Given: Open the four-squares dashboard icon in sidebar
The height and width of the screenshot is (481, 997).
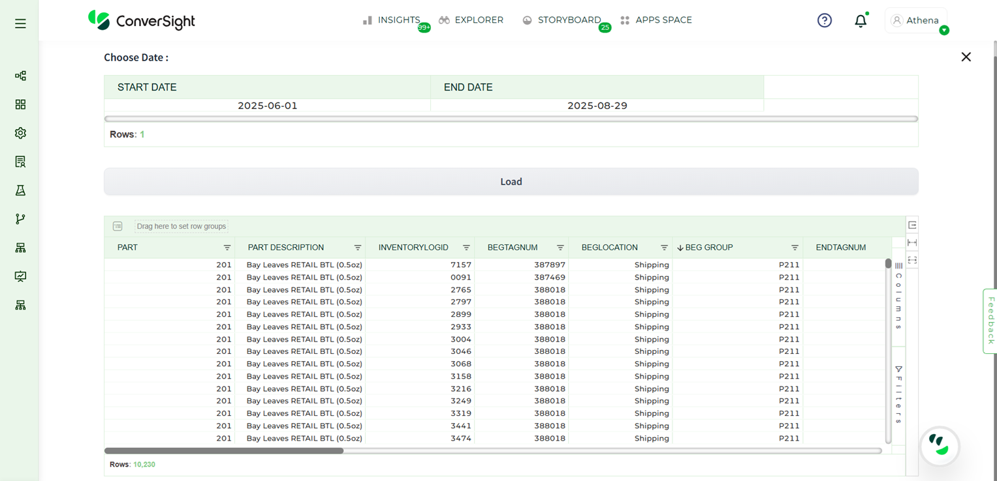Looking at the screenshot, I should (20, 104).
